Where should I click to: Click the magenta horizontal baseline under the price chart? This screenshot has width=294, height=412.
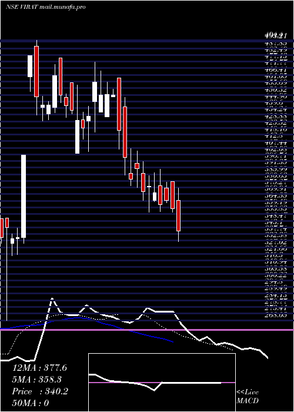(147, 330)
